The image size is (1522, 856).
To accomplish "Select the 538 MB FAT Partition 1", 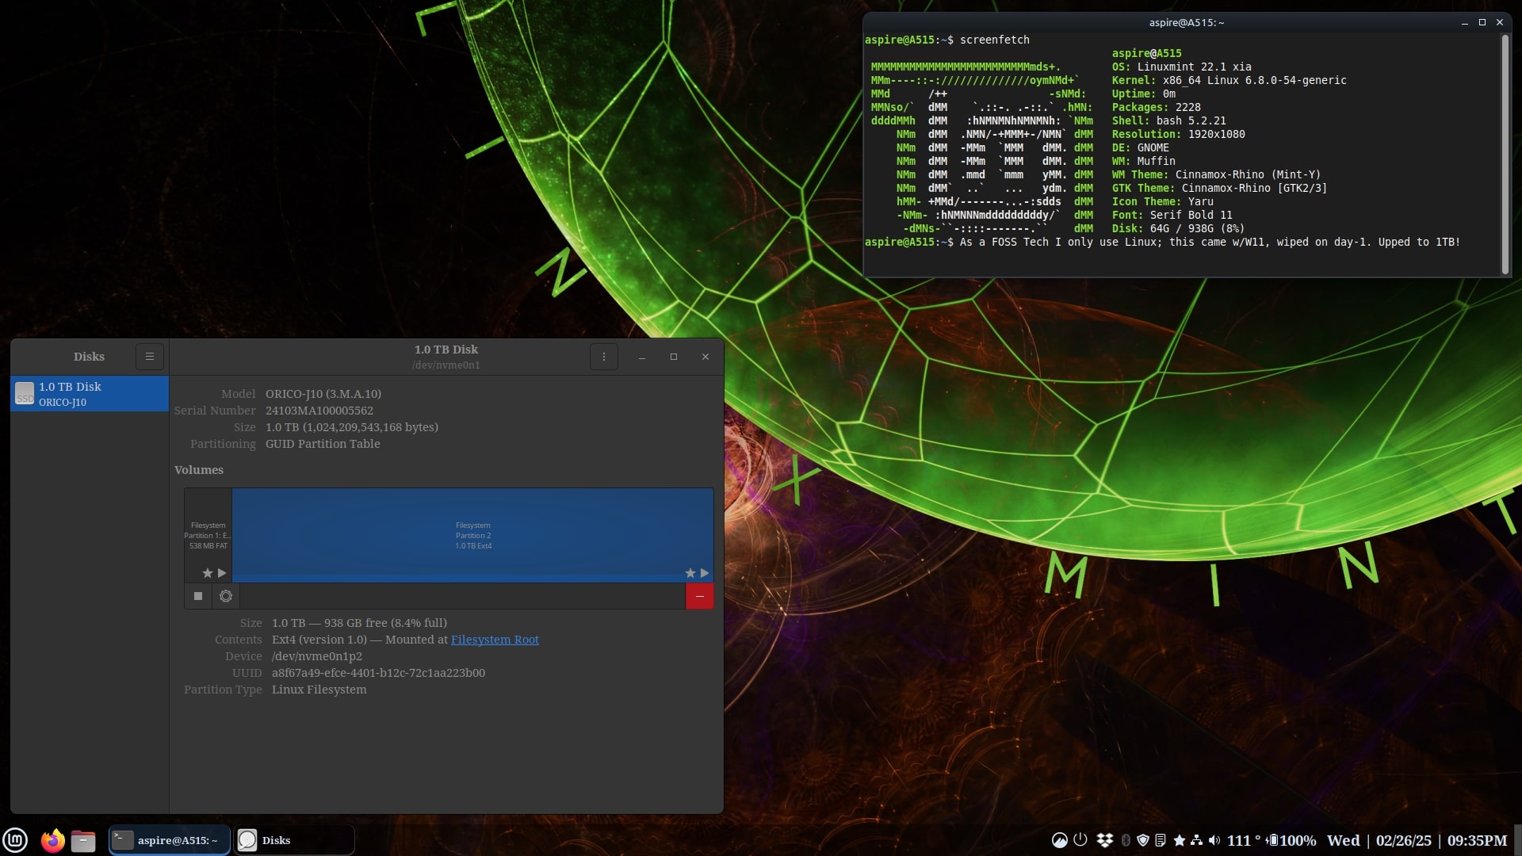I will (208, 535).
